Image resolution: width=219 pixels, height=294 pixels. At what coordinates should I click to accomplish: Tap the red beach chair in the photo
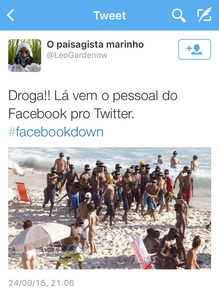(x=23, y=193)
